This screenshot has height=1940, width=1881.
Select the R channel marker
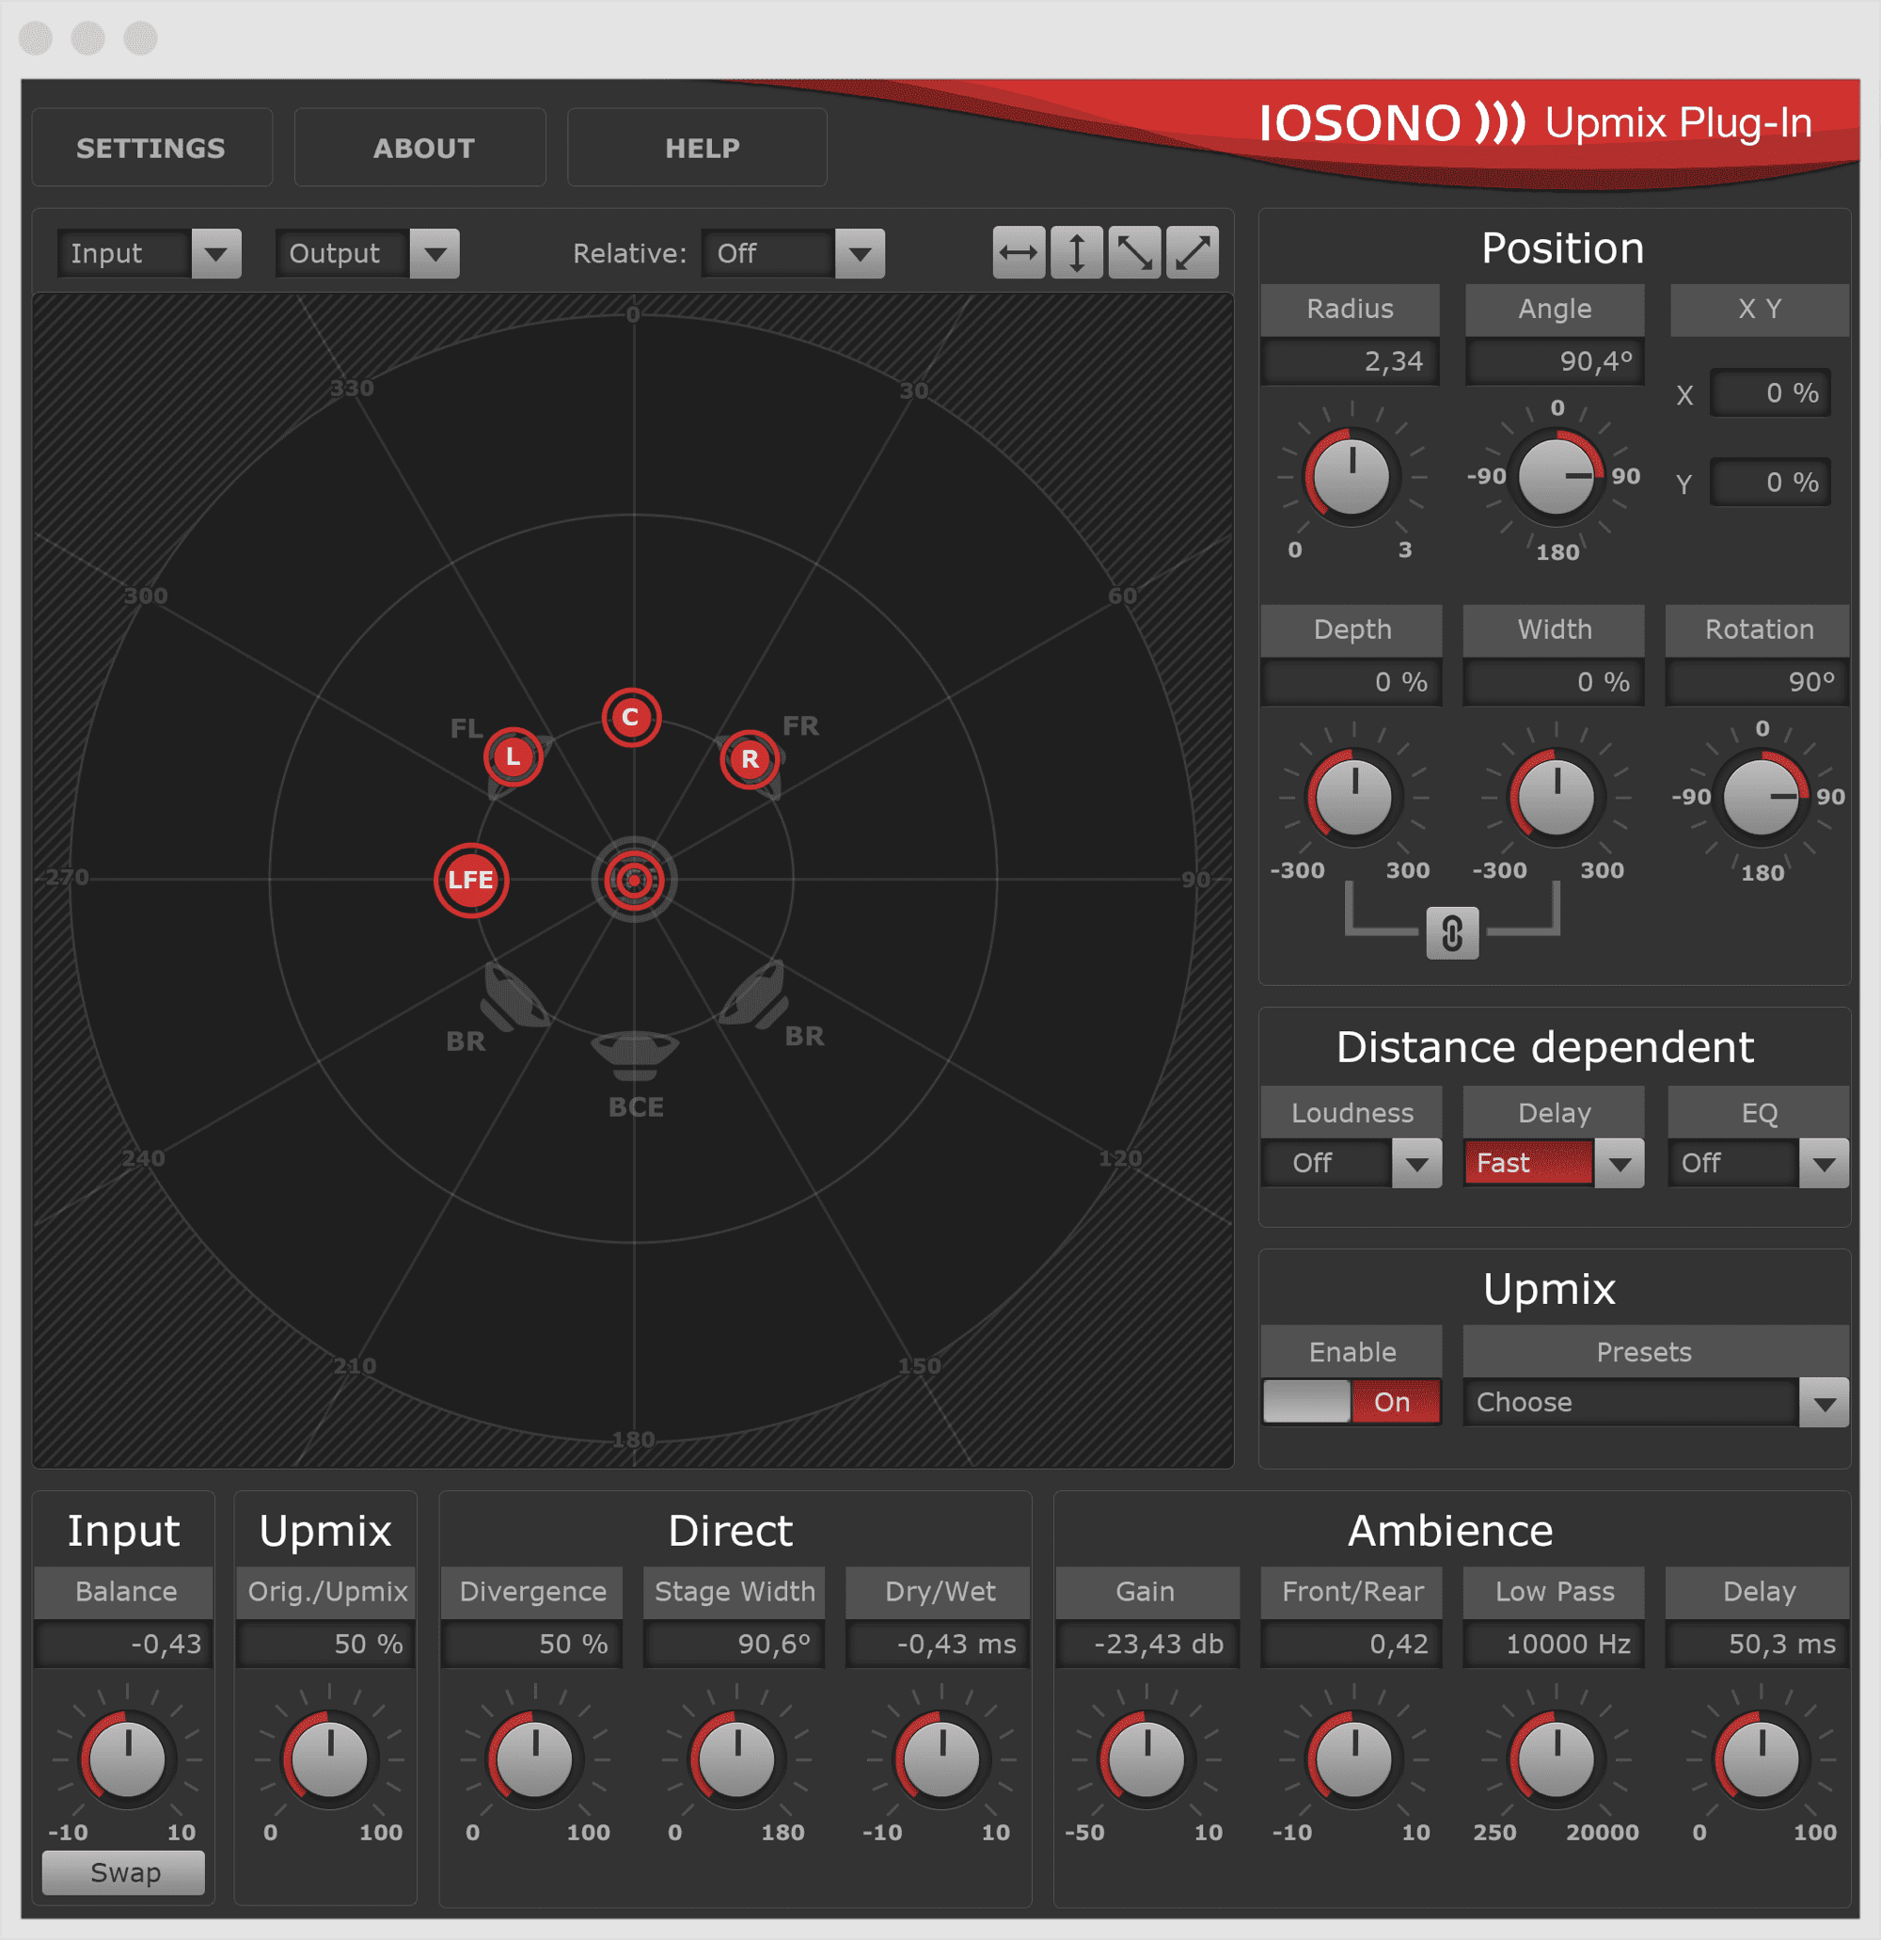(x=749, y=759)
